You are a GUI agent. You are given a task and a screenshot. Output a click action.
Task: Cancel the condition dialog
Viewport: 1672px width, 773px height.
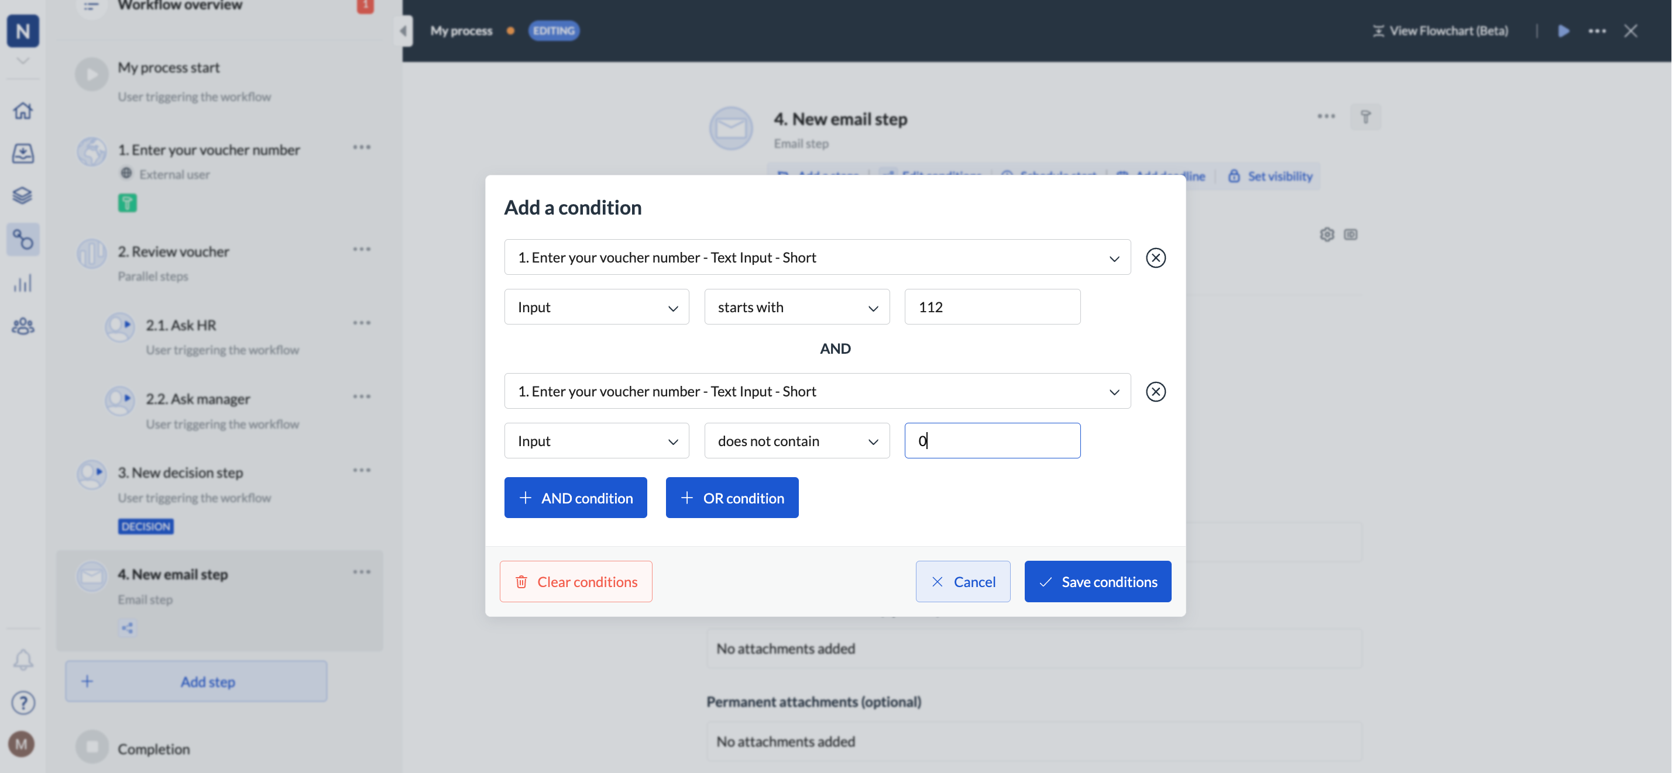click(x=963, y=582)
